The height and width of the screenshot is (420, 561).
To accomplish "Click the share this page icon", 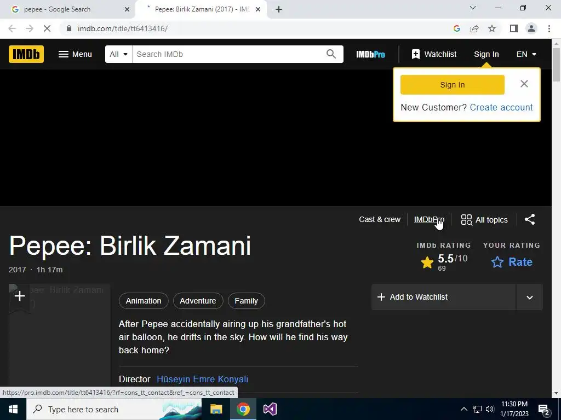I will pos(474,28).
